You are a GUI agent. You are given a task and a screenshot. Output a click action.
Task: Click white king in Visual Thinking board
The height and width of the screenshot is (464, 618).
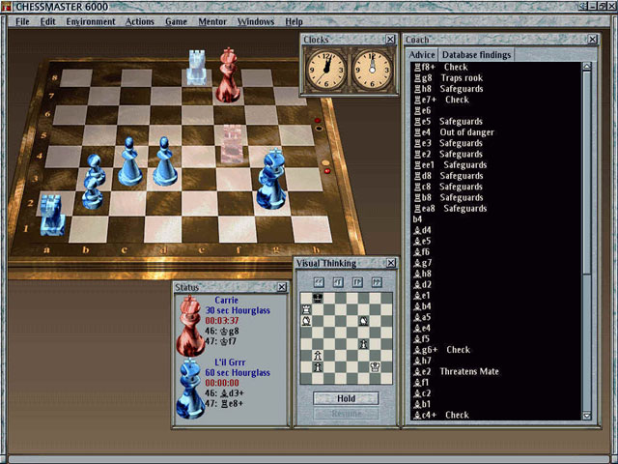375,367
